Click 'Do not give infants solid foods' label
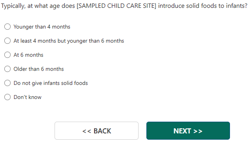This screenshot has height=151, width=250. 51,83
